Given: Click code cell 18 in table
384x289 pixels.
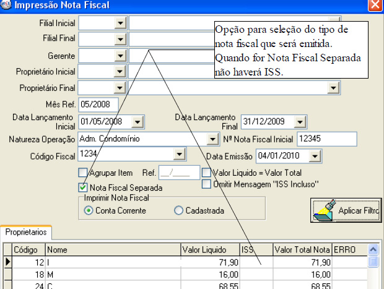Looking at the screenshot, I should (28, 275).
